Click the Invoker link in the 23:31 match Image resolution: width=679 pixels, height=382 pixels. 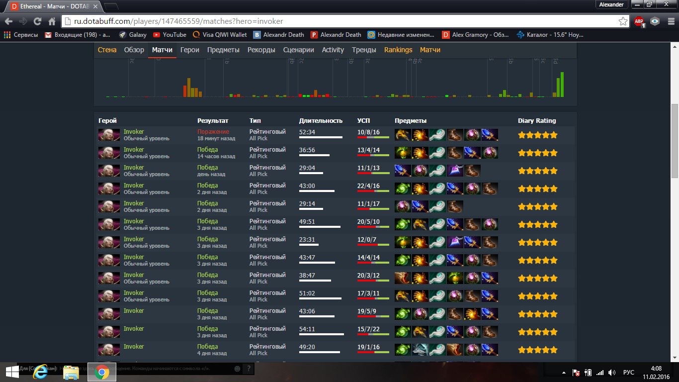click(134, 239)
